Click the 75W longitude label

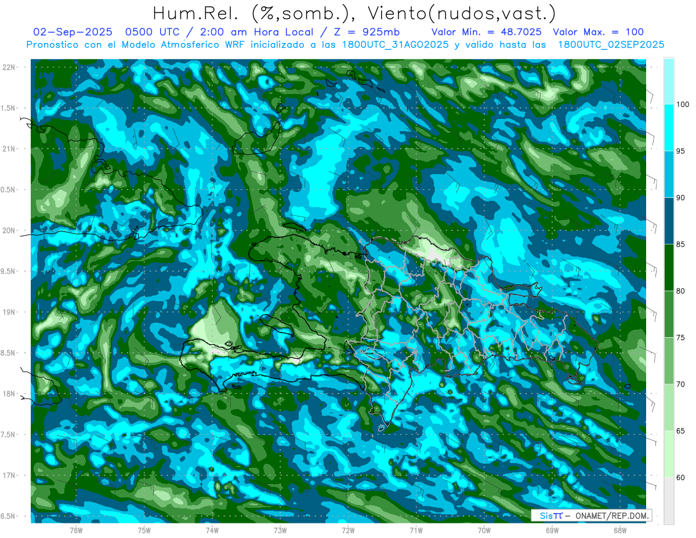(x=144, y=530)
